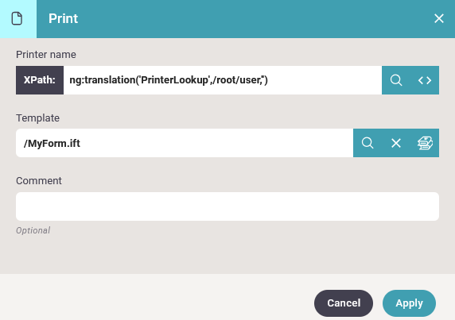Click into the Template field showing /MyForm.ift
The height and width of the screenshot is (320, 455).
click(x=185, y=143)
